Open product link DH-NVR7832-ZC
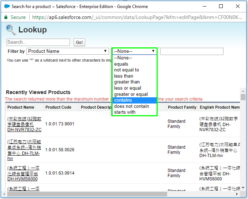Viewport: 248px width, 199px height. click(x=25, y=124)
